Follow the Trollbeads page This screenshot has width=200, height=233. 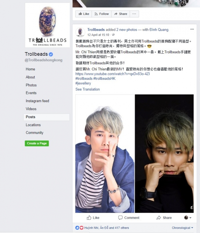click(102, 14)
